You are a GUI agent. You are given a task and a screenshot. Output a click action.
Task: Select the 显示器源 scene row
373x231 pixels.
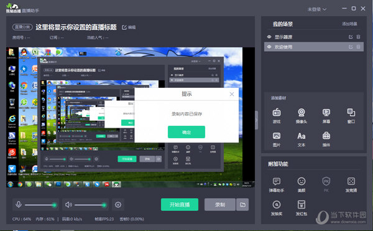click(314, 37)
